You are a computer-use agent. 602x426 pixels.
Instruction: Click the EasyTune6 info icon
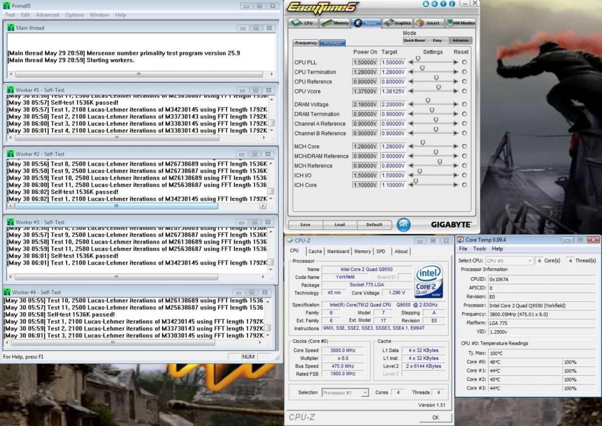[452, 4]
